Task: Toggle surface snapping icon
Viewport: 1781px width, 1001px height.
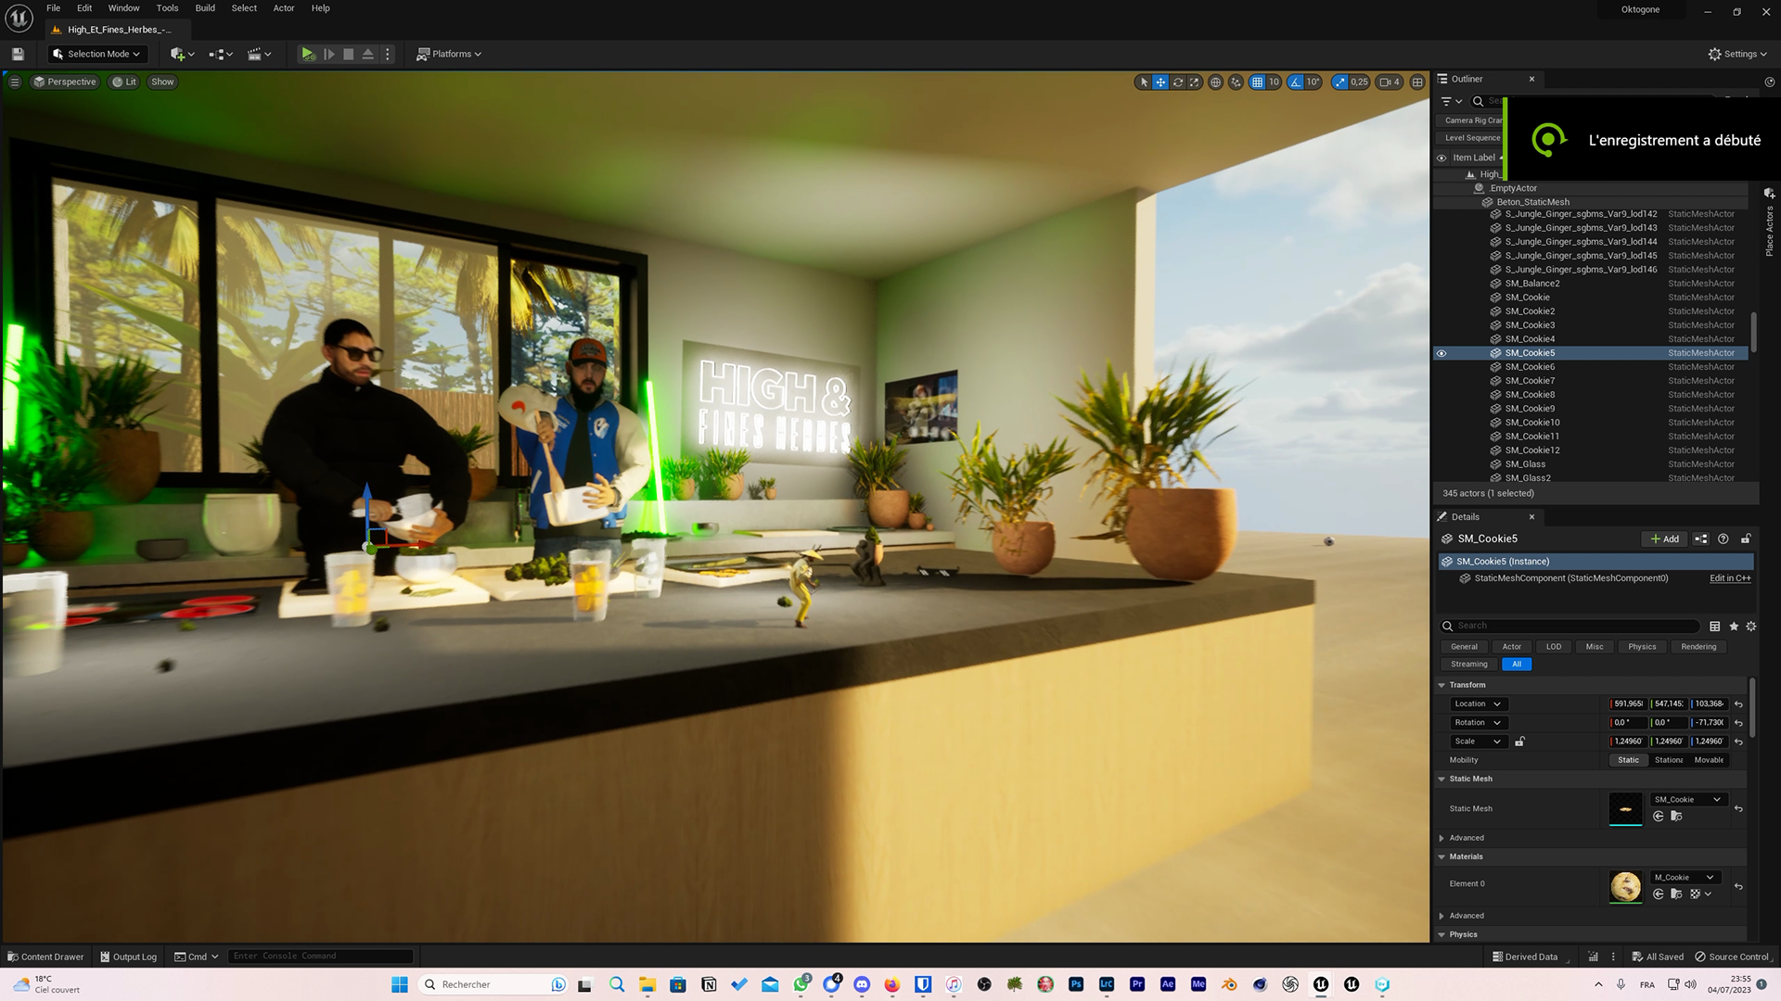Action: pyautogui.click(x=1236, y=82)
